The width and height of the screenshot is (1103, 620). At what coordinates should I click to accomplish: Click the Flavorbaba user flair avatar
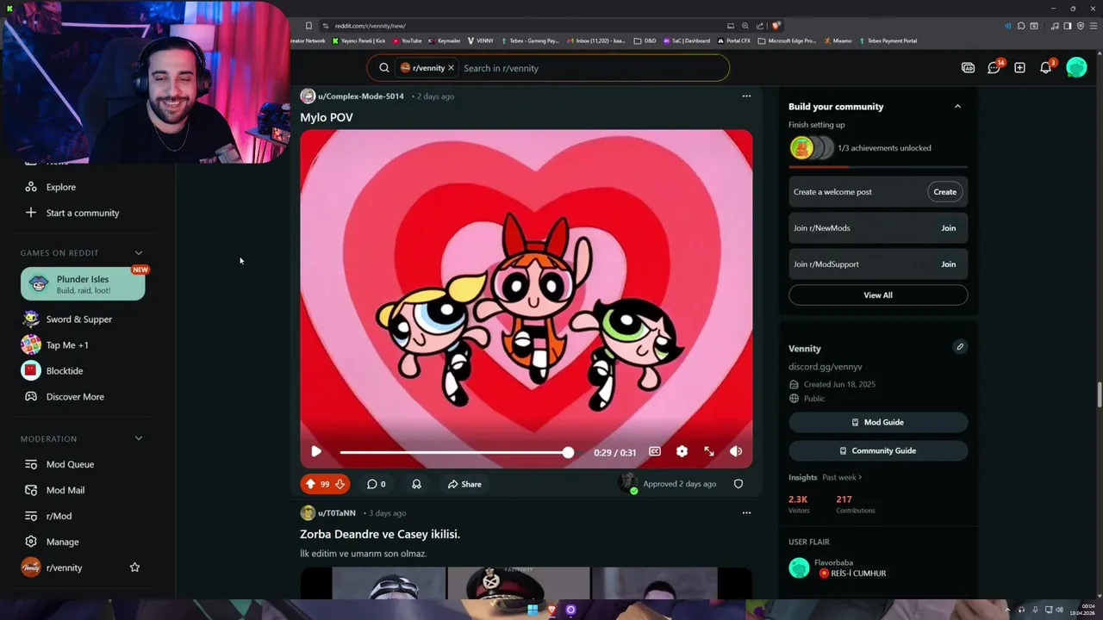pyautogui.click(x=799, y=567)
